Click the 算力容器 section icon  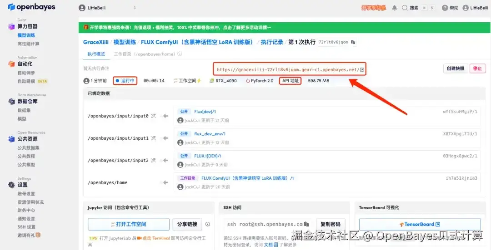(11, 26)
